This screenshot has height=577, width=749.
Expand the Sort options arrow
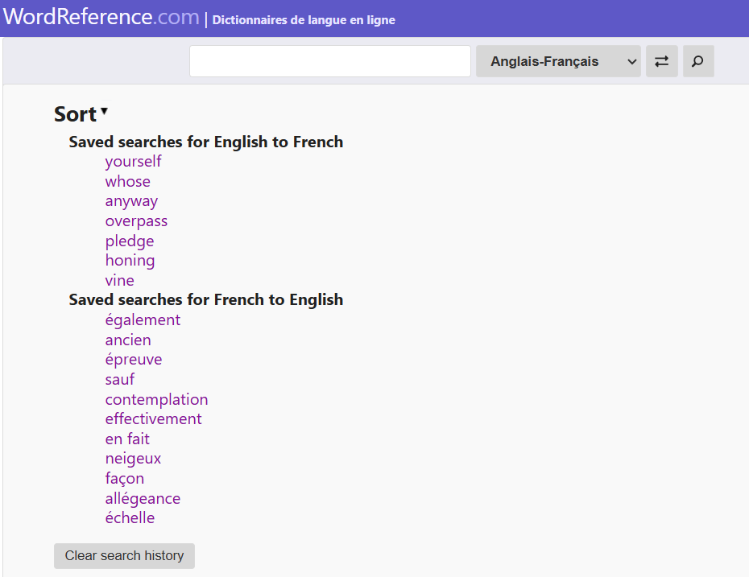(x=104, y=112)
